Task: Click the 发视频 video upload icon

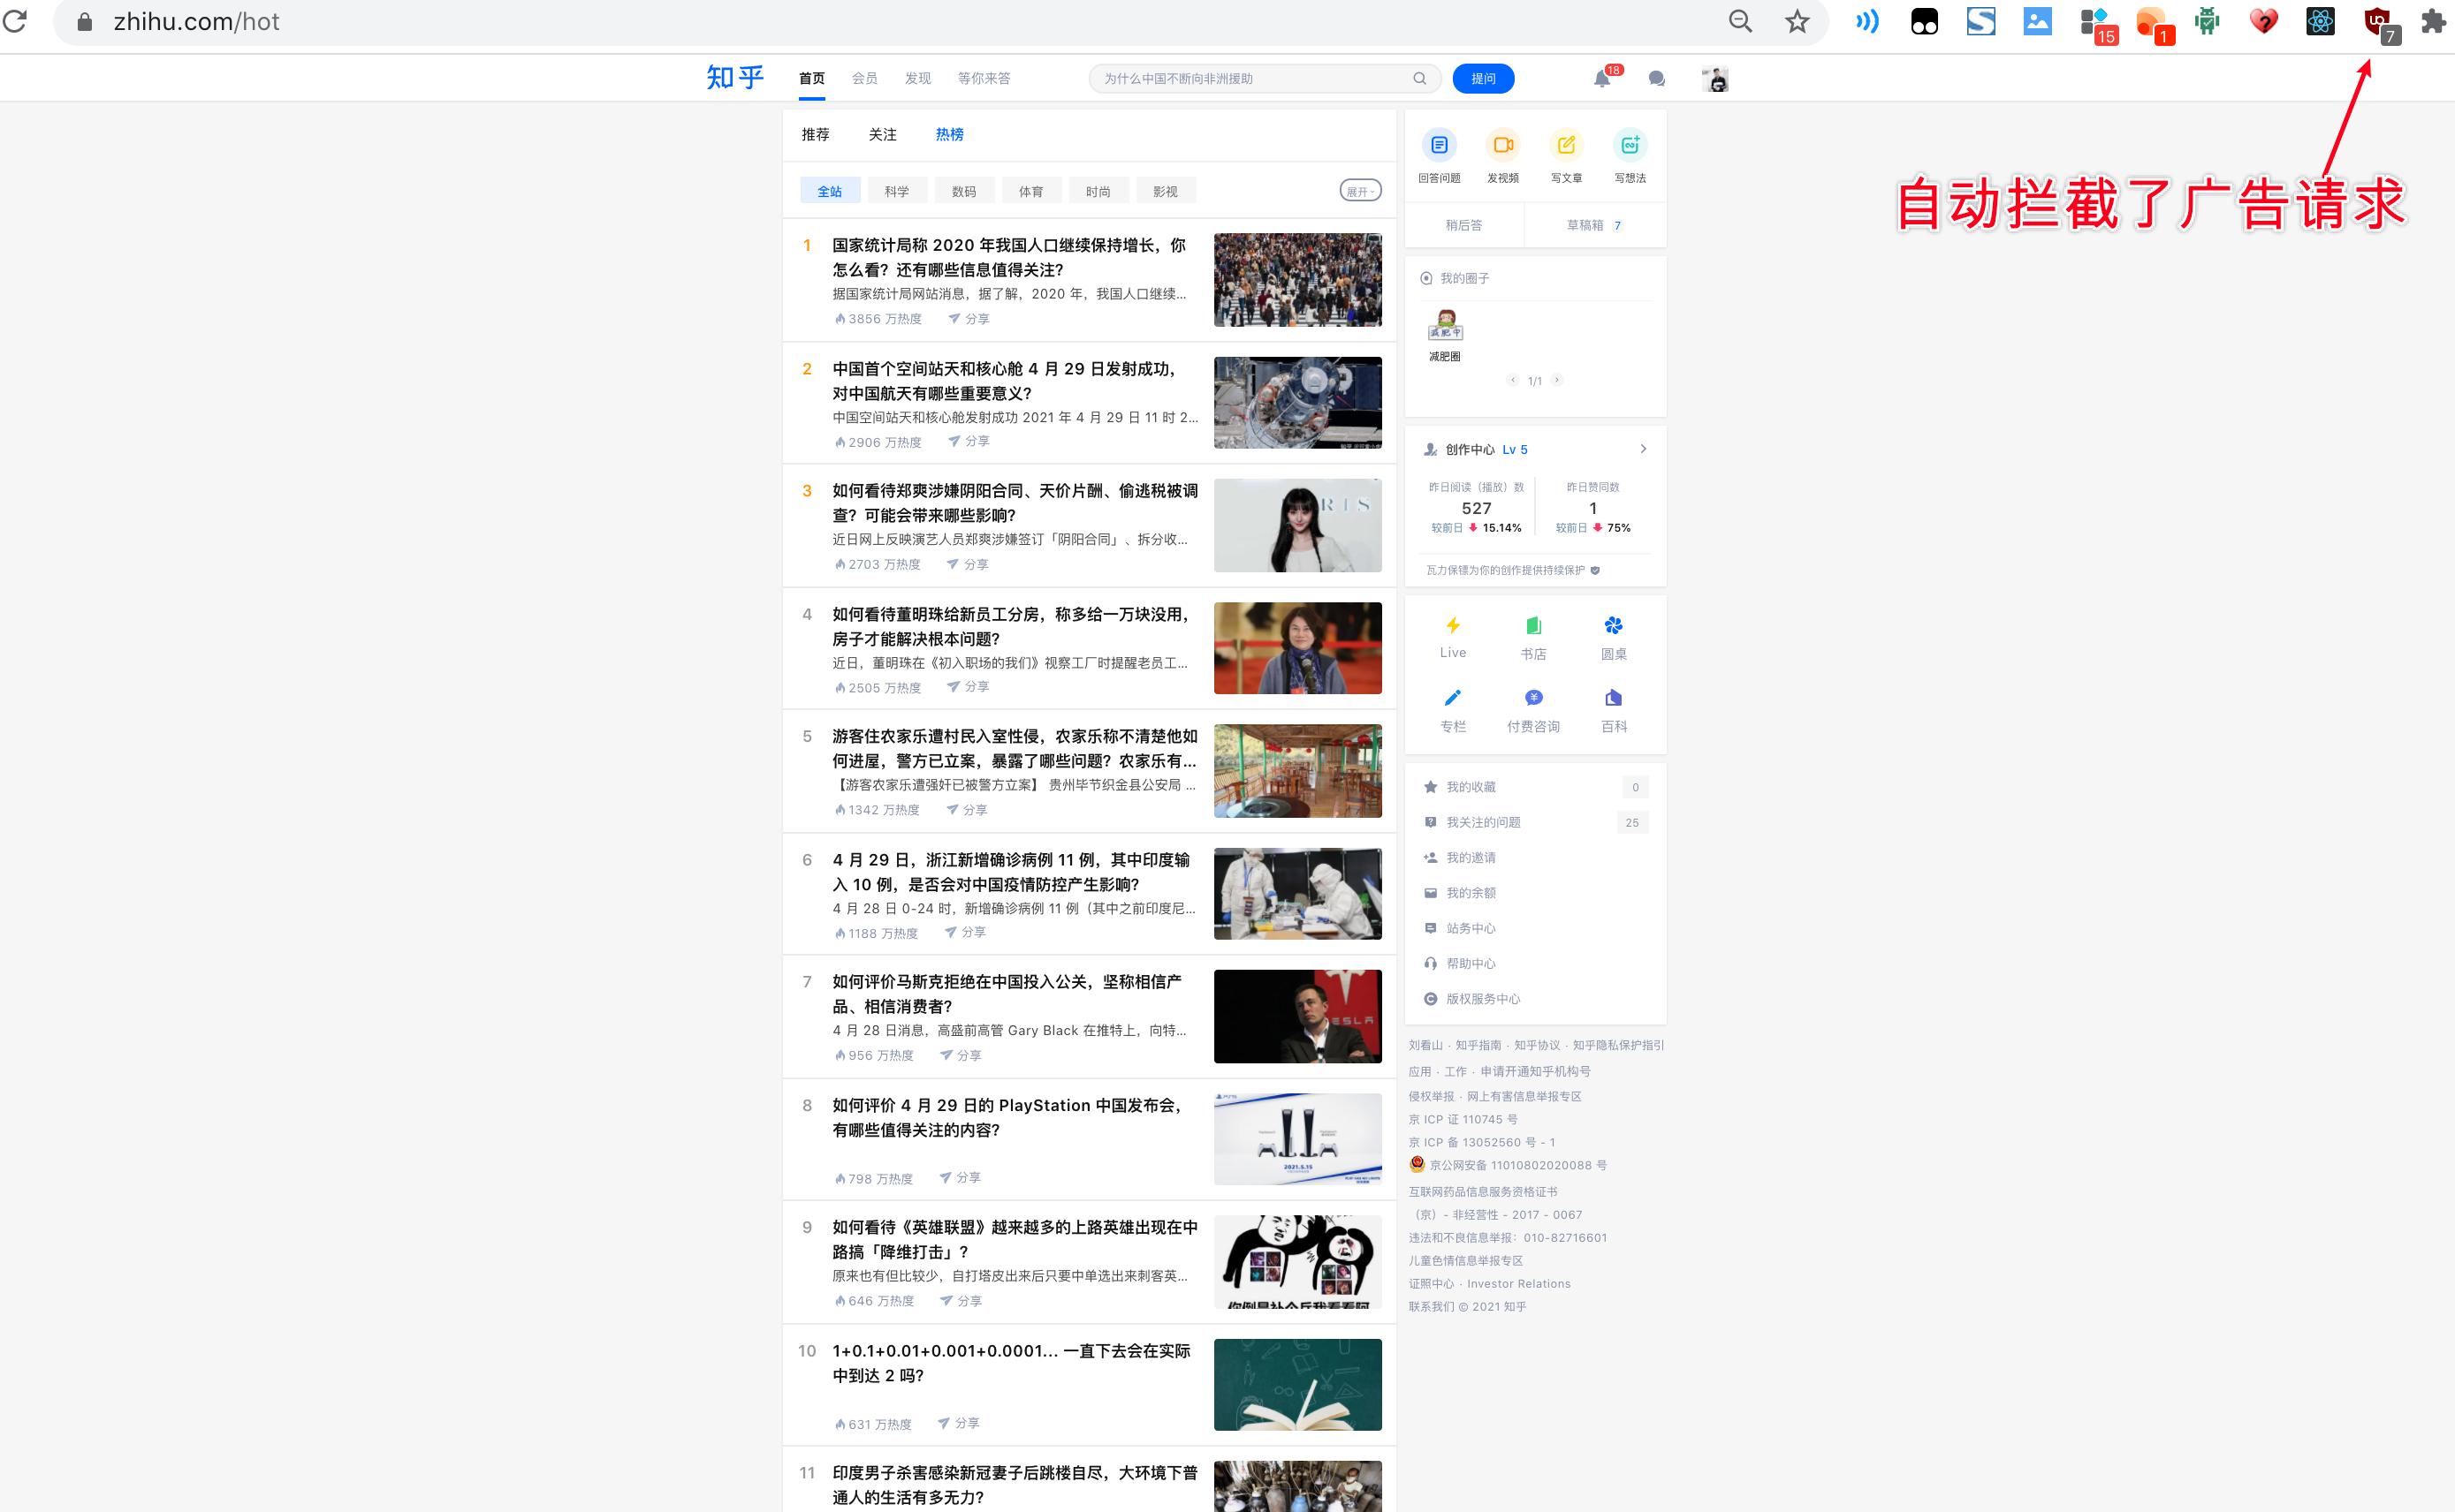Action: coord(1502,146)
